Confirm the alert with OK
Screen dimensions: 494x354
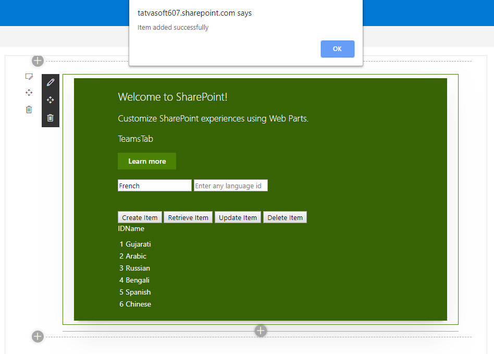click(x=338, y=49)
